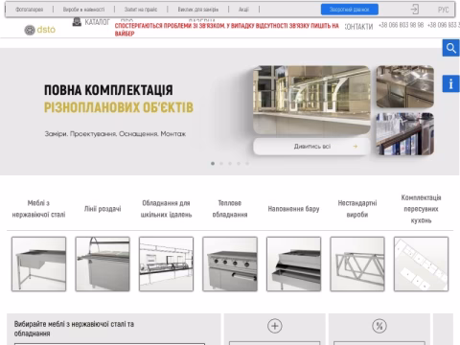Click the blue 'Зворотний дзвінок' button
460x345 pixels.
click(350, 10)
